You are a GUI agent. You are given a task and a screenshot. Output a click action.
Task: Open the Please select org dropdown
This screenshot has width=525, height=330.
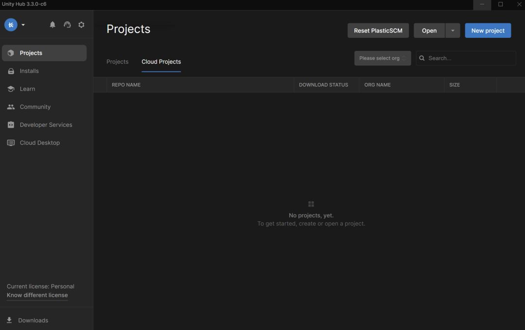pos(383,58)
